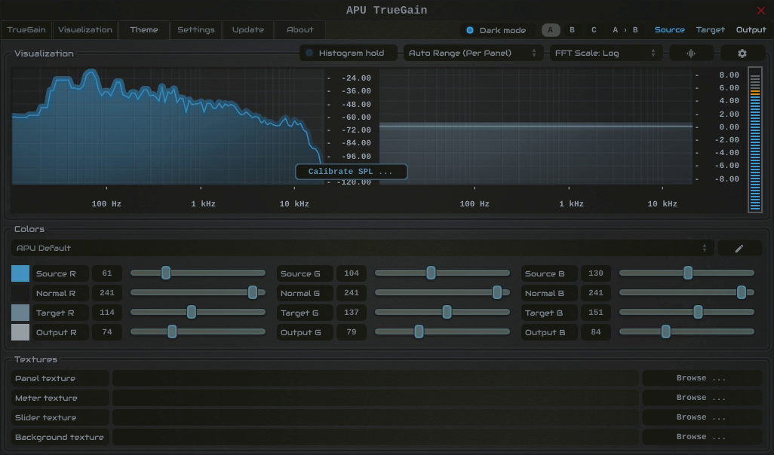Click Slider texture path field
The width and height of the screenshot is (774, 455).
click(376, 417)
